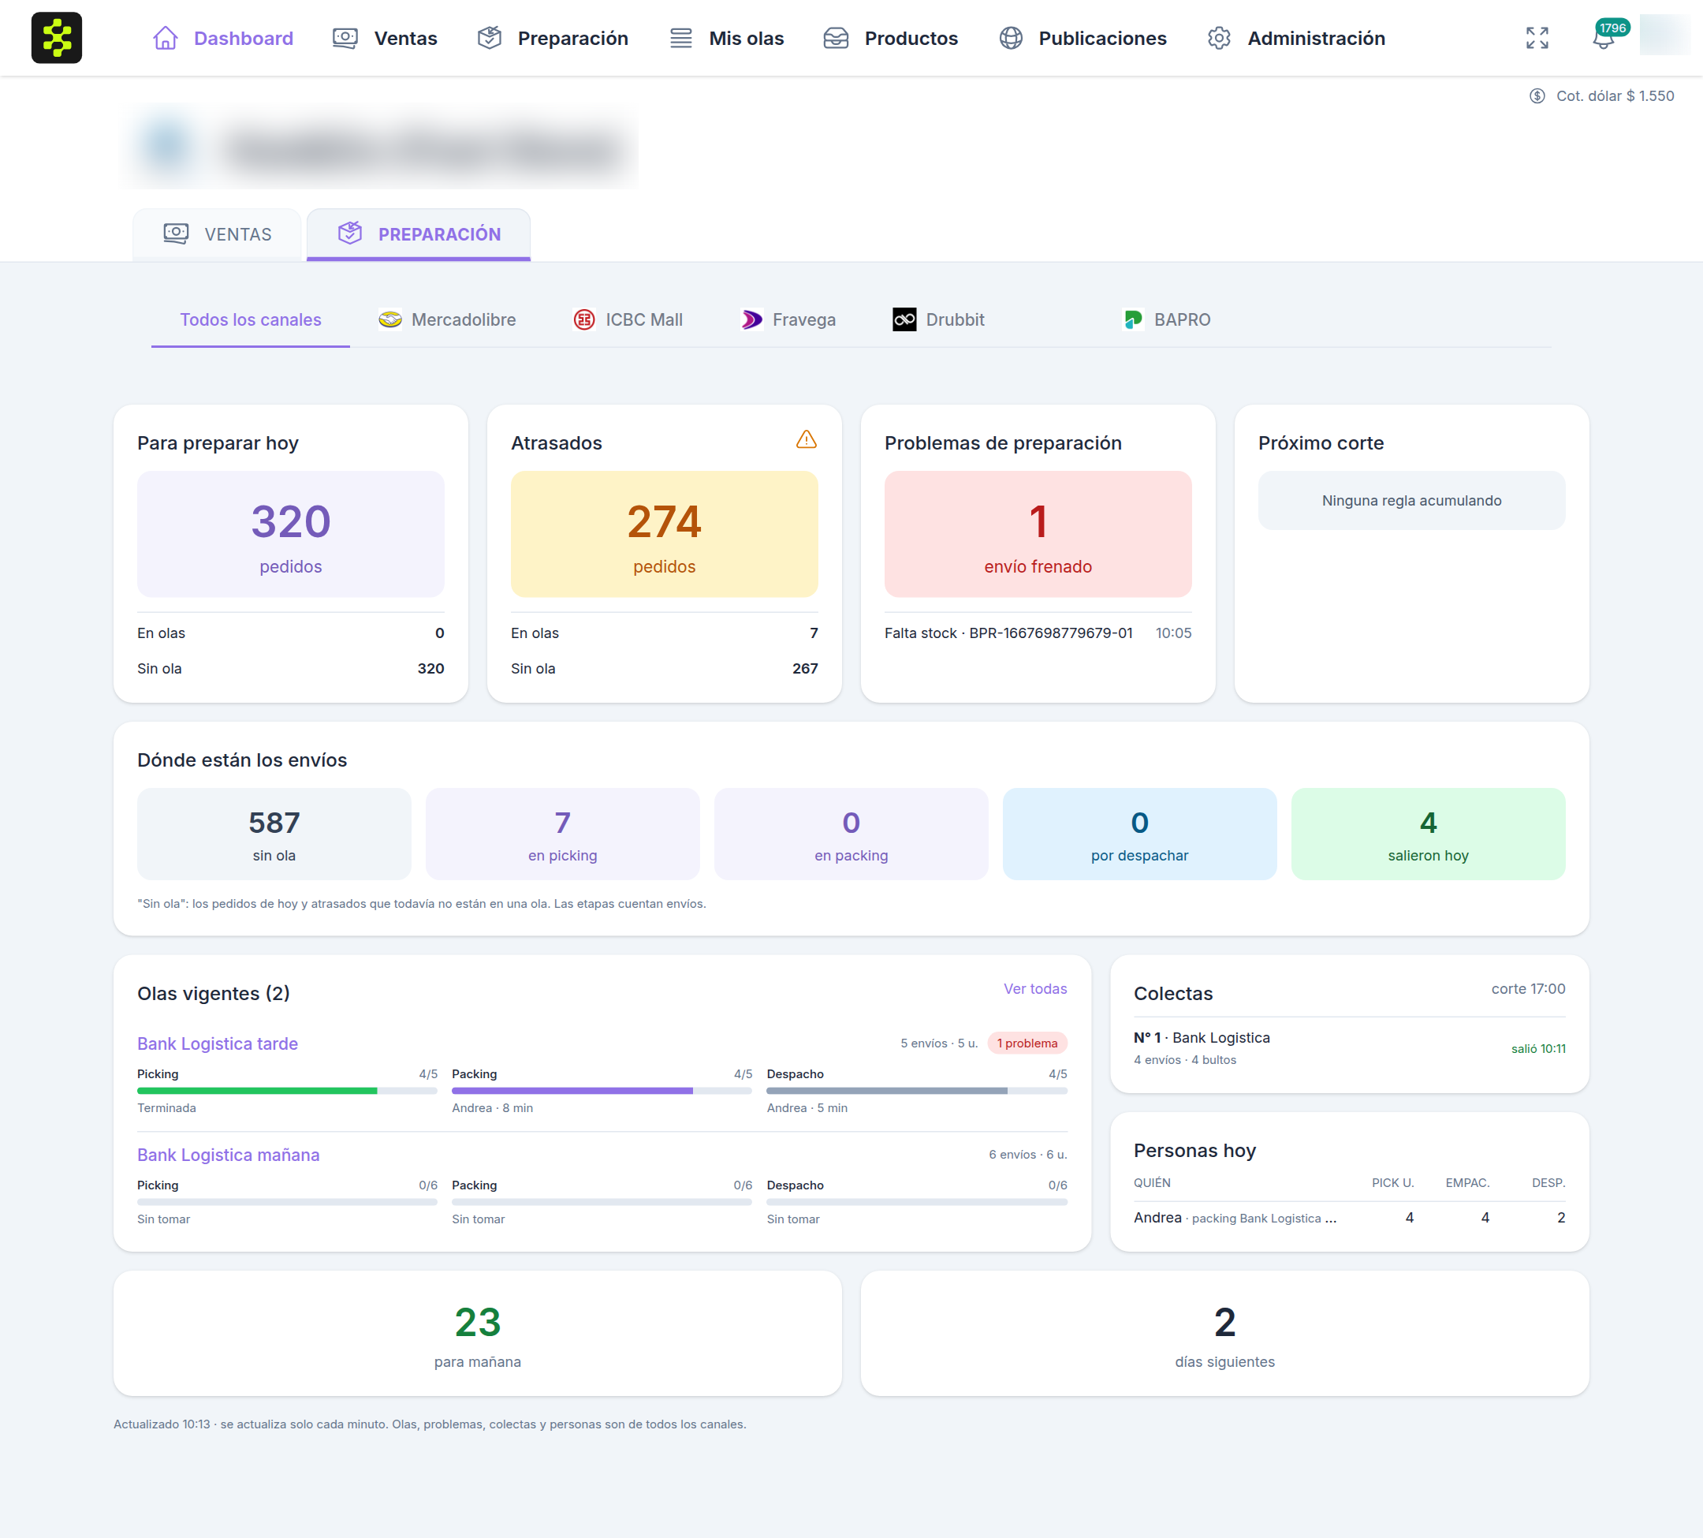
Task: Click the 7 en picking tile
Action: pos(563,834)
